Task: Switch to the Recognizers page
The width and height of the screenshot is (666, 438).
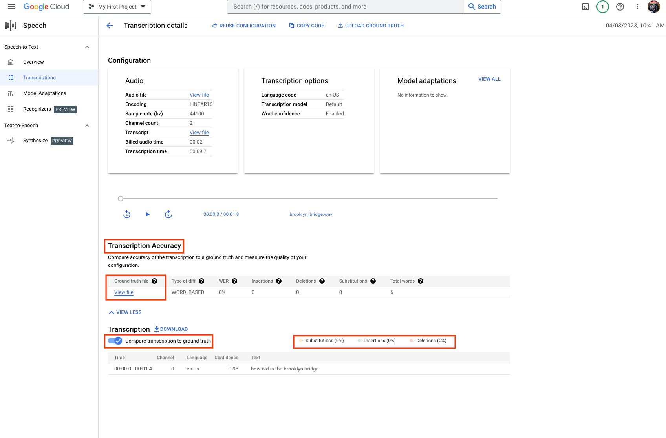Action: pyautogui.click(x=37, y=109)
